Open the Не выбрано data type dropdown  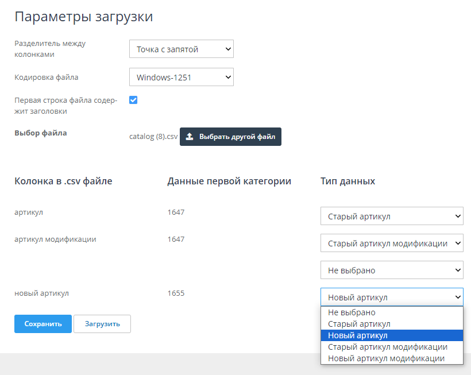tap(392, 270)
